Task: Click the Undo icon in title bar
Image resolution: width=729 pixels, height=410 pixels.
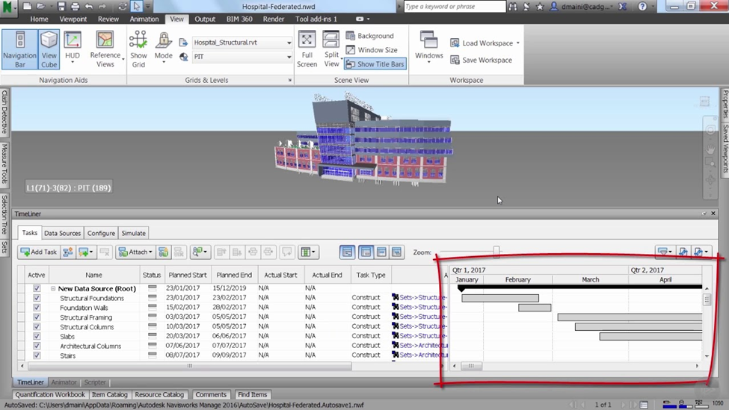Action: [x=89, y=7]
